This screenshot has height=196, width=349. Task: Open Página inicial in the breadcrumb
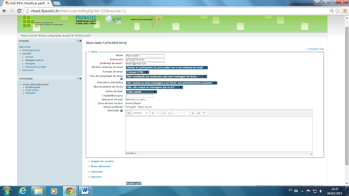(x=28, y=36)
